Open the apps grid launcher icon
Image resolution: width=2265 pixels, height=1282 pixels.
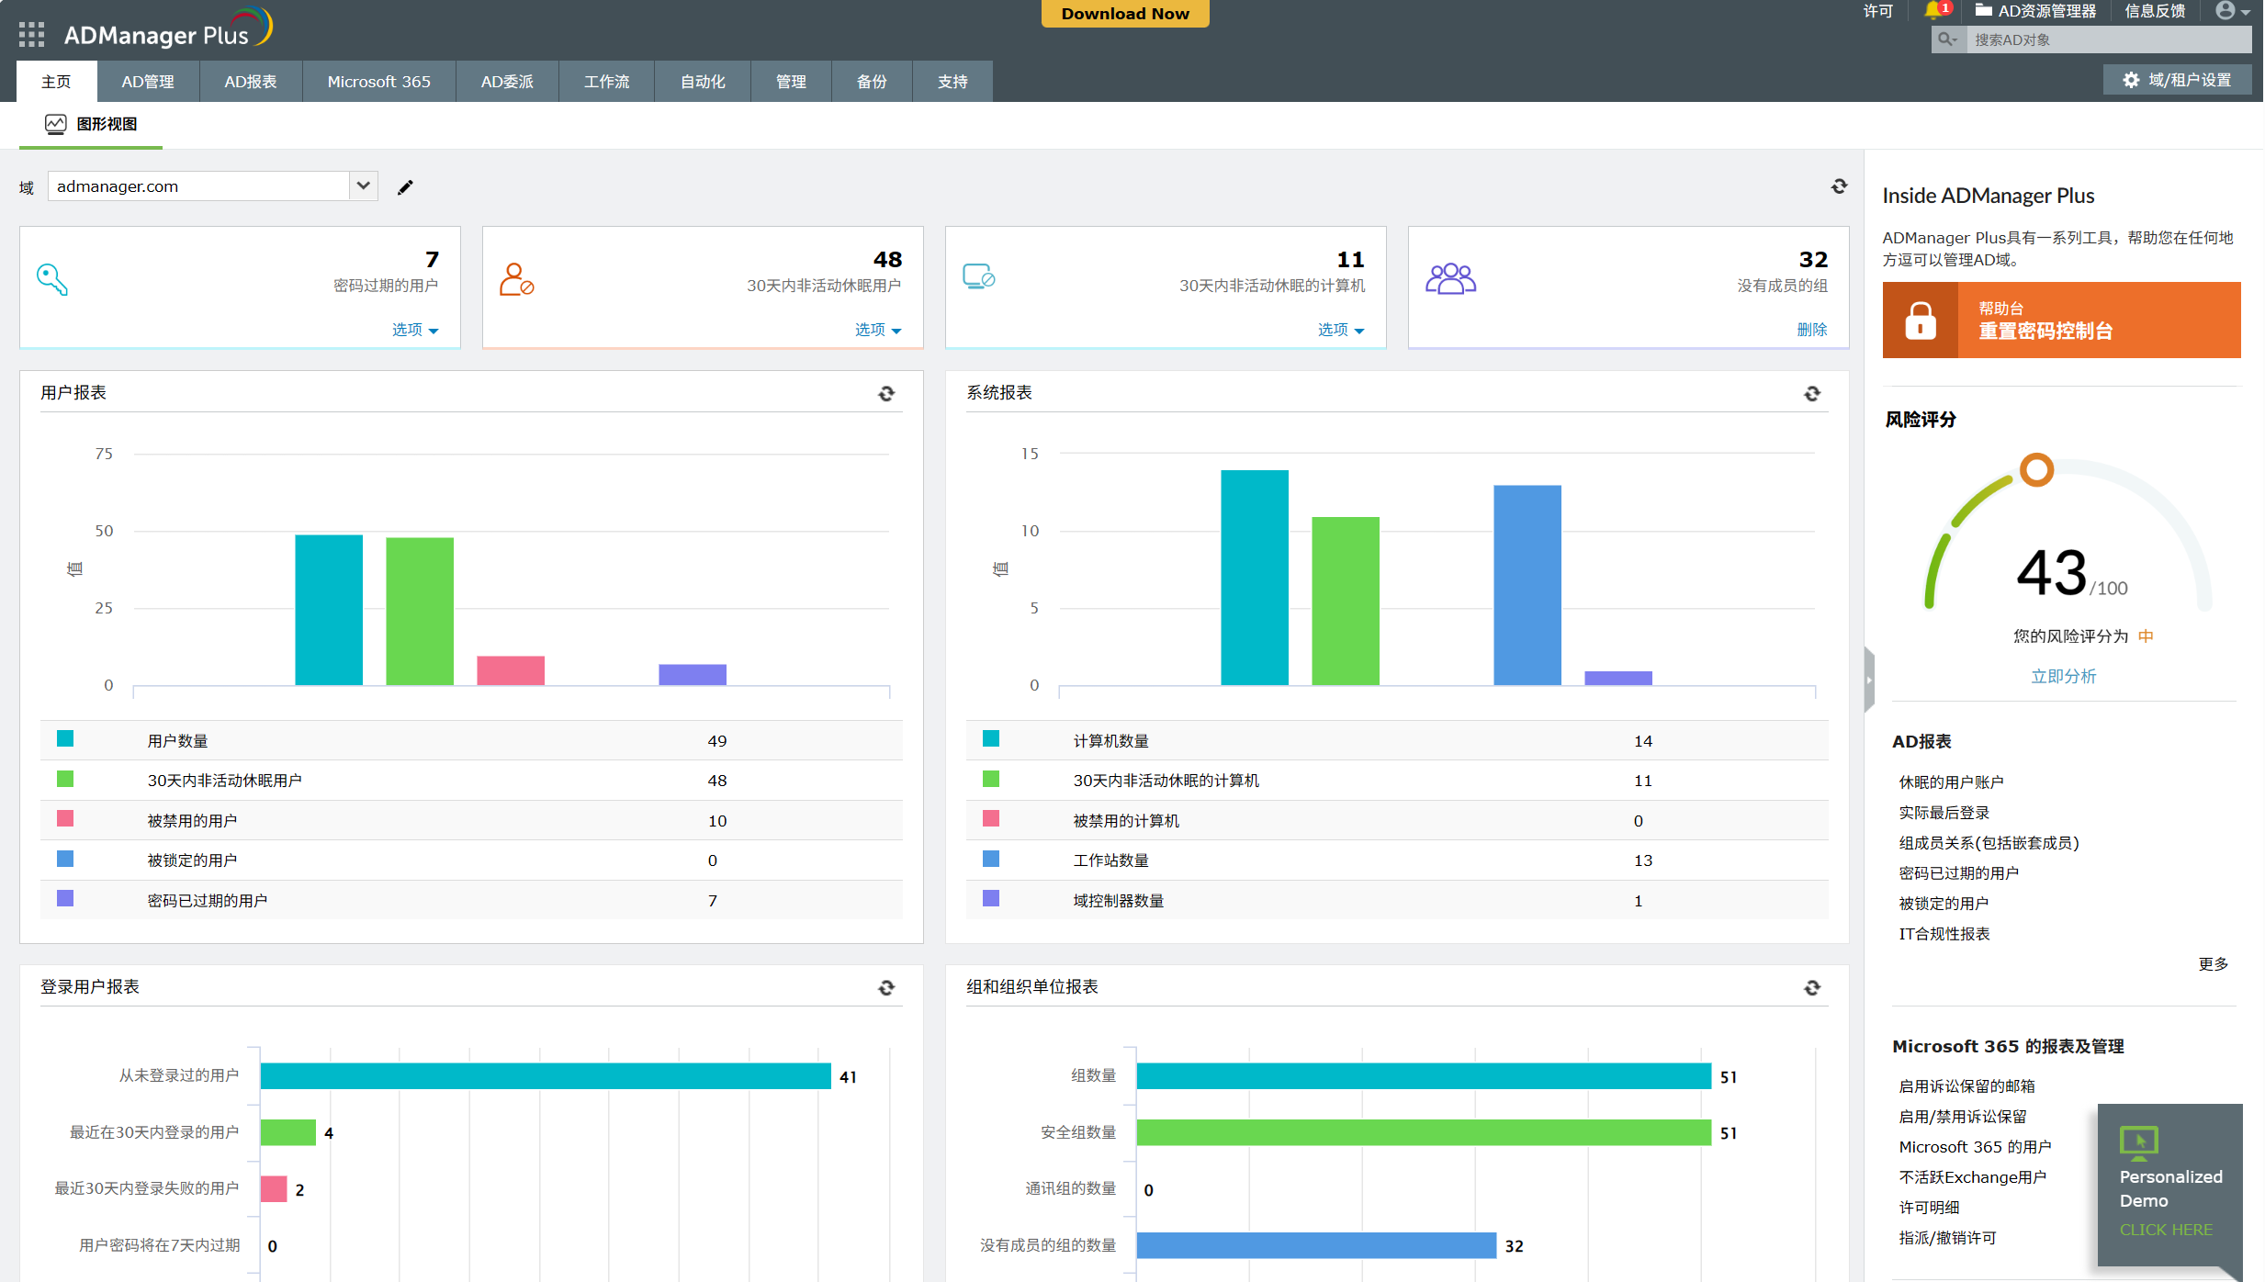[31, 35]
